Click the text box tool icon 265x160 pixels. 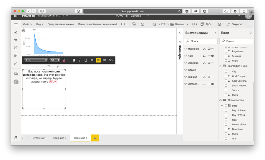(143, 24)
